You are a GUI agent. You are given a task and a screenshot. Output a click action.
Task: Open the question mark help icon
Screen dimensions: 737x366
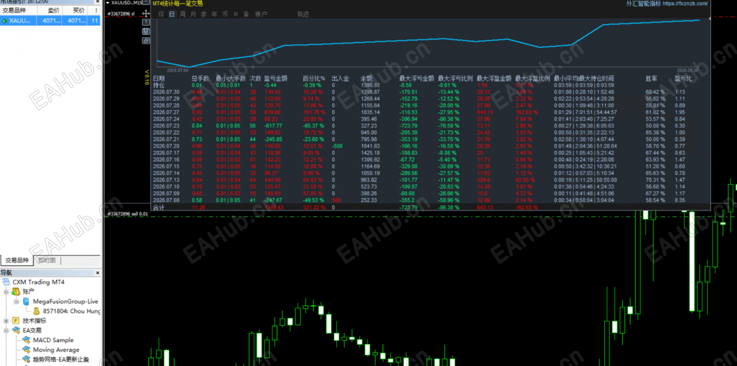[x=146, y=22]
